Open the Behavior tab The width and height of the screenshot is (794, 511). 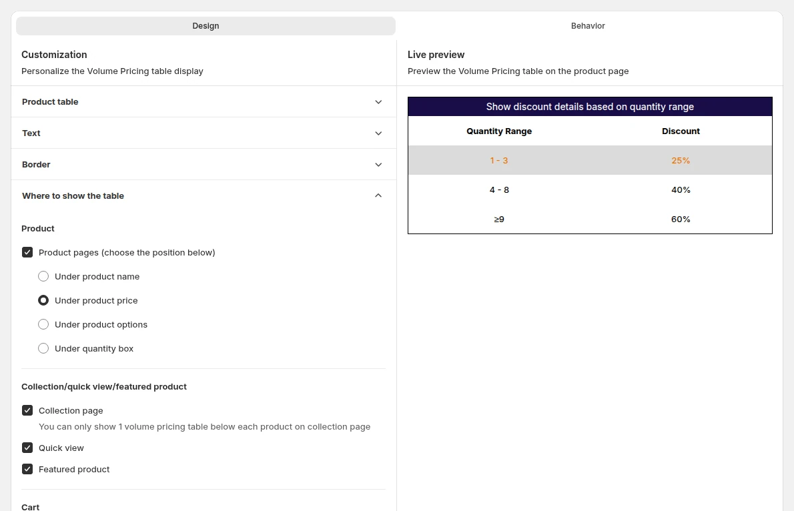pyautogui.click(x=588, y=26)
